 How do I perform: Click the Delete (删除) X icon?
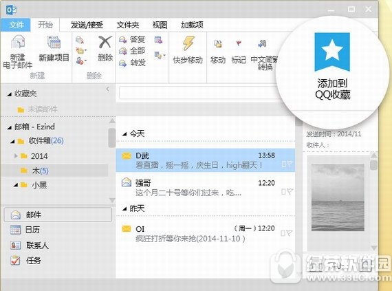click(x=105, y=42)
